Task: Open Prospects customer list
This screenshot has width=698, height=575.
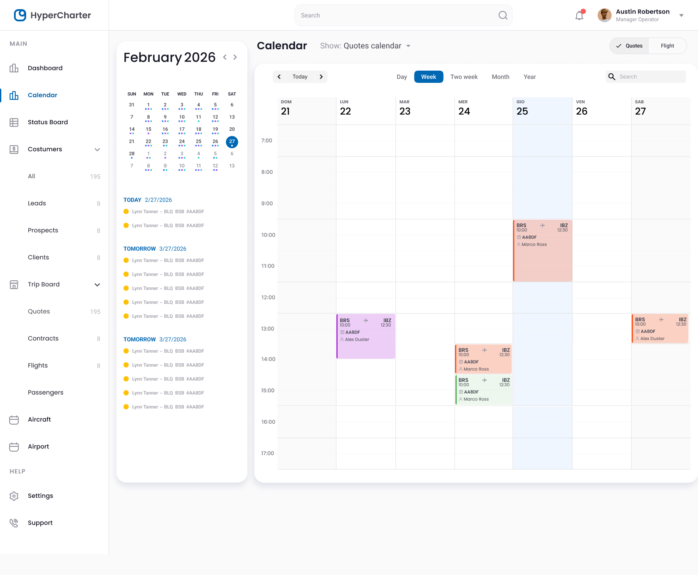Action: point(43,230)
